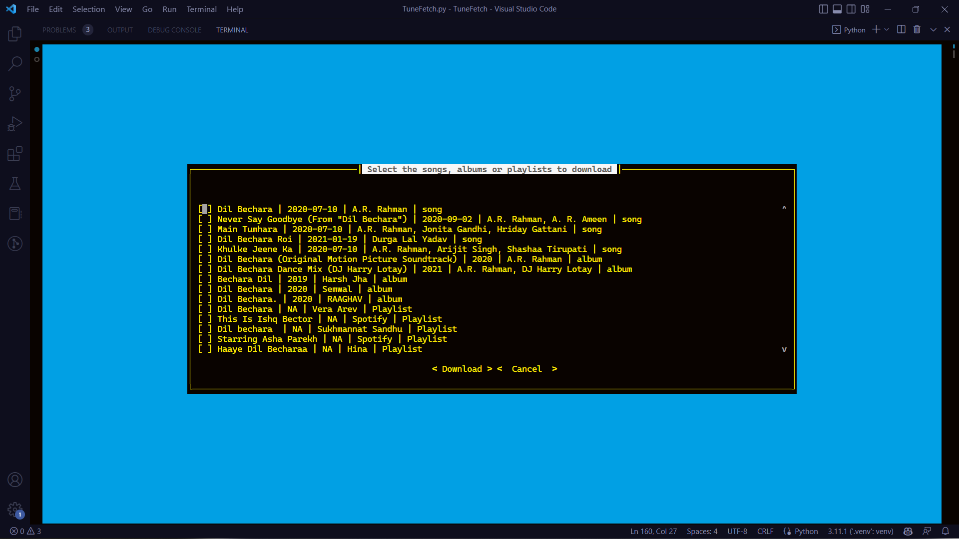Image resolution: width=959 pixels, height=539 pixels.
Task: Open Run and Debug view
Action: click(x=15, y=124)
